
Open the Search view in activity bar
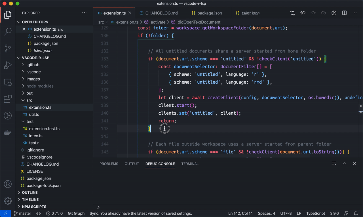coord(8,31)
